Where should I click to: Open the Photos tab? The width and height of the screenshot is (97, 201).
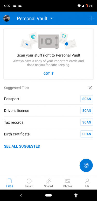click(x=68, y=183)
